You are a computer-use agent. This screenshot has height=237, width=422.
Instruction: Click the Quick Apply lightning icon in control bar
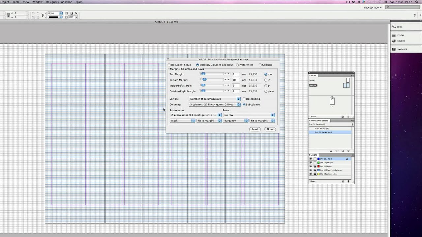pyautogui.click(x=415, y=15)
